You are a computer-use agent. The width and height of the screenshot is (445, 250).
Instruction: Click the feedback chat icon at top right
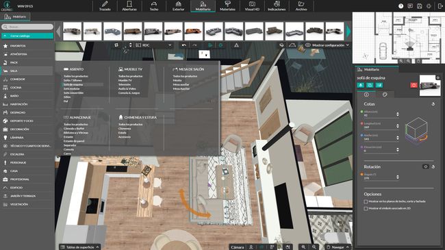[x=410, y=6]
